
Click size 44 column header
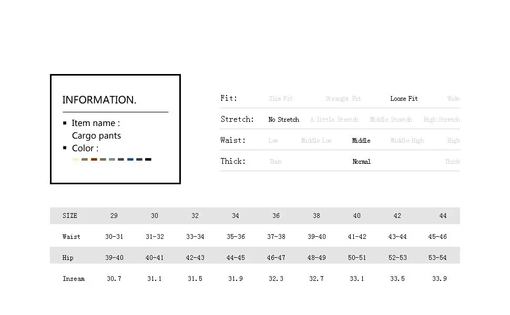(443, 216)
